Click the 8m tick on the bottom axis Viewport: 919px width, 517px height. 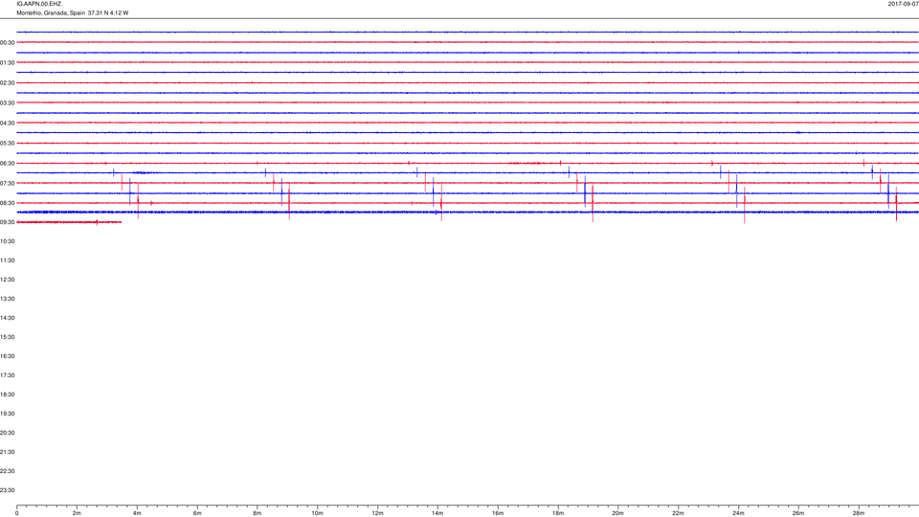tap(258, 513)
